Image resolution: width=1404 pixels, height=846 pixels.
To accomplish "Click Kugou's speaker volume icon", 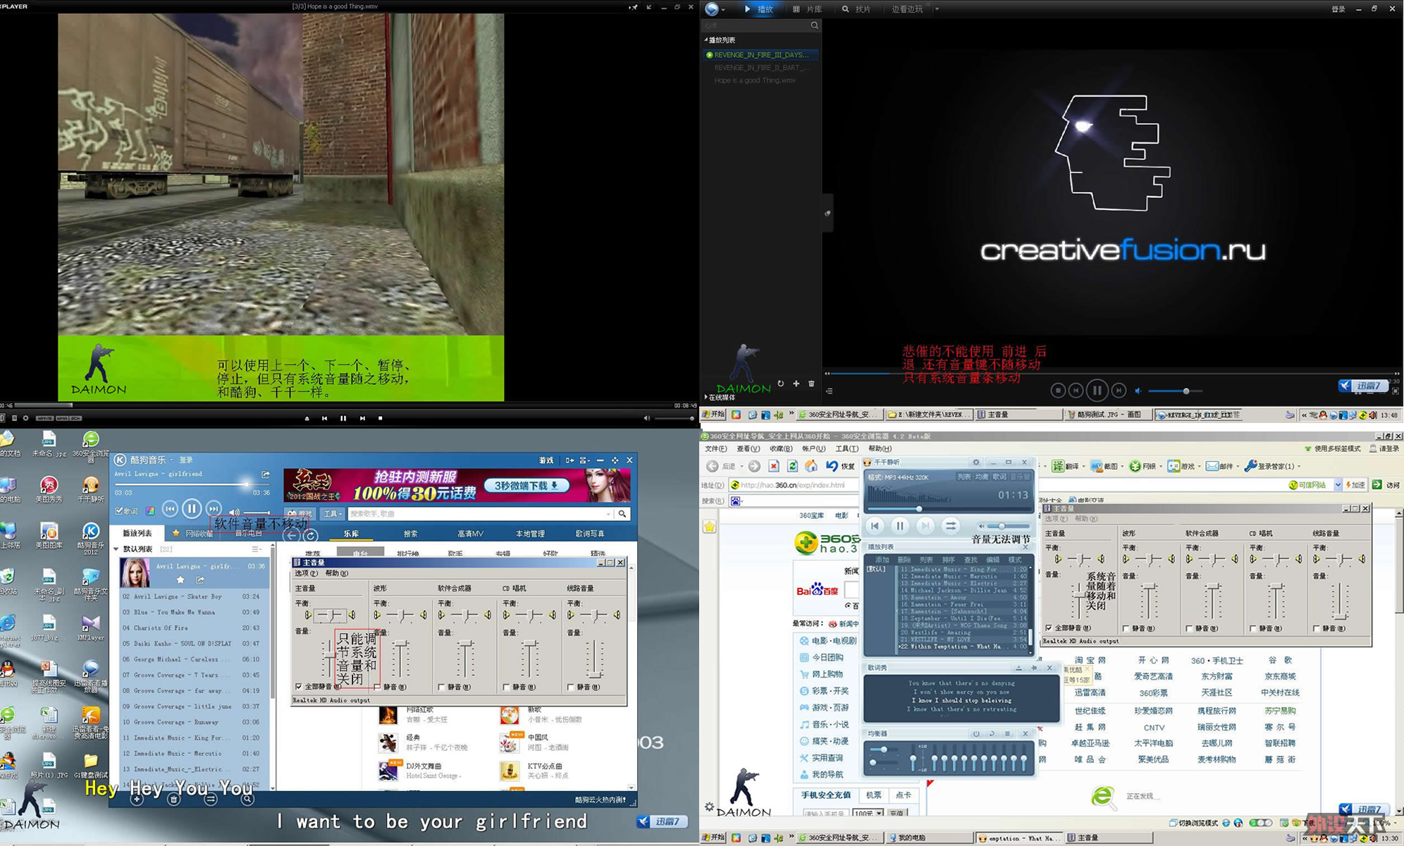I will tap(235, 512).
